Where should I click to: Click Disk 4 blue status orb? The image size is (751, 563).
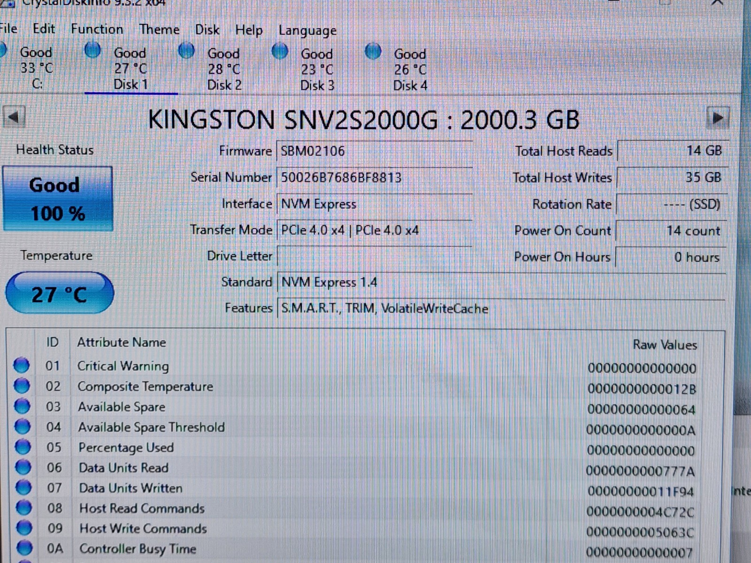click(x=373, y=51)
